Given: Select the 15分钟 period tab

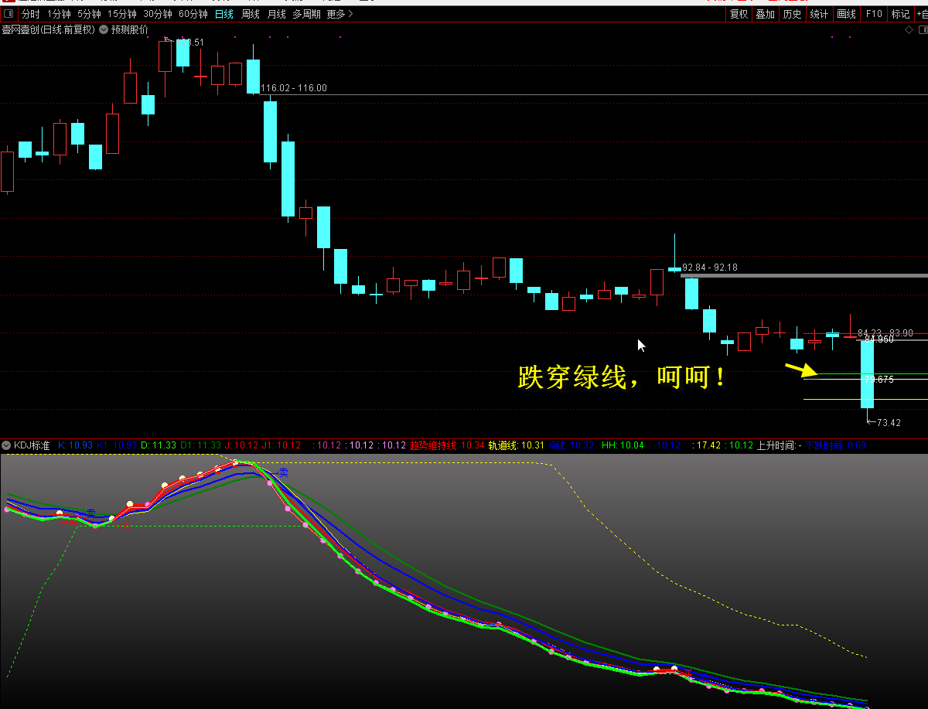Looking at the screenshot, I should pyautogui.click(x=122, y=14).
